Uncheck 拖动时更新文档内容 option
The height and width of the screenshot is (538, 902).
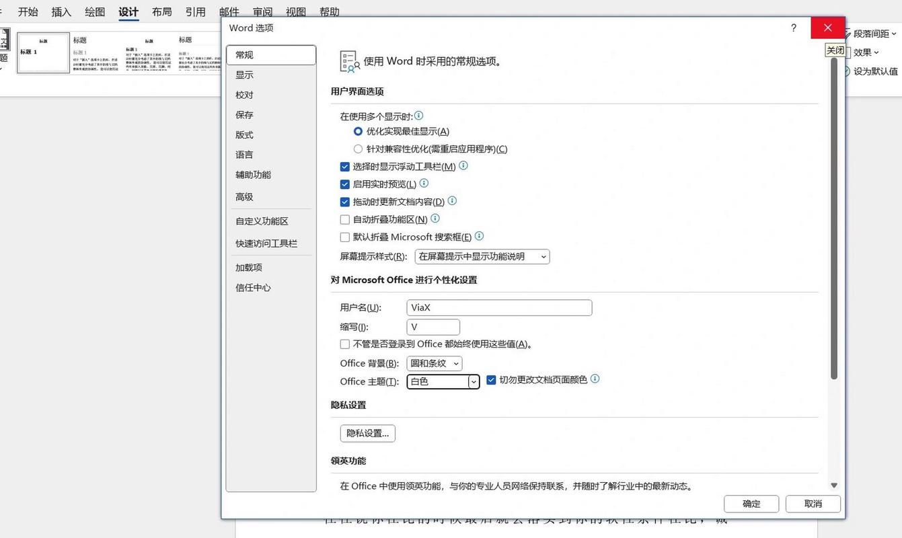(x=345, y=201)
